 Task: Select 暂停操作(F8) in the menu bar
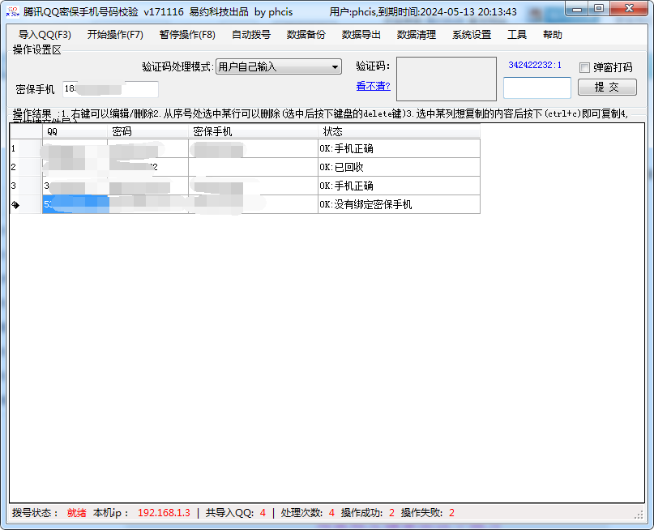click(x=187, y=35)
